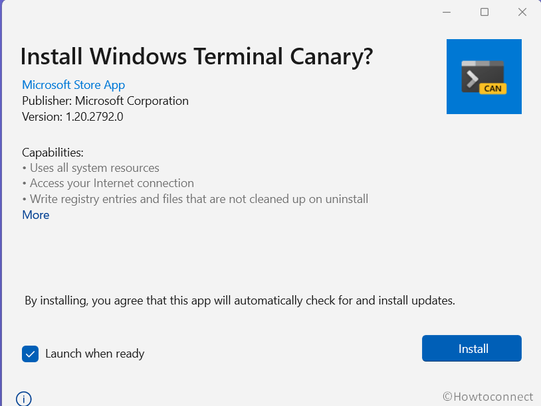This screenshot has width=541, height=406.
Task: Toggle the Launch when ready checkbox
Action: [x=30, y=354]
